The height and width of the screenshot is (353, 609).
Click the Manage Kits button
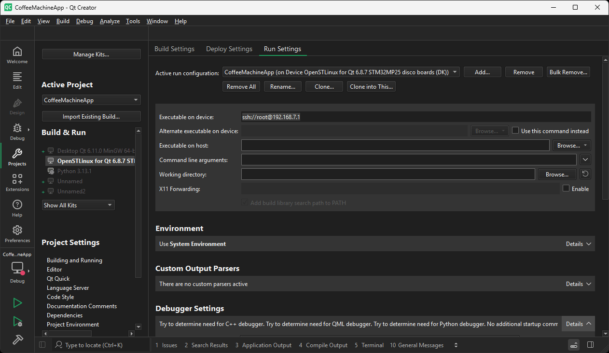(x=91, y=54)
